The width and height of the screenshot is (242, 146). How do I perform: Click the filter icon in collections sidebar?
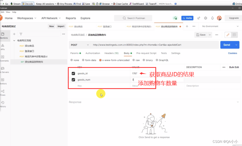click(x=21, y=34)
